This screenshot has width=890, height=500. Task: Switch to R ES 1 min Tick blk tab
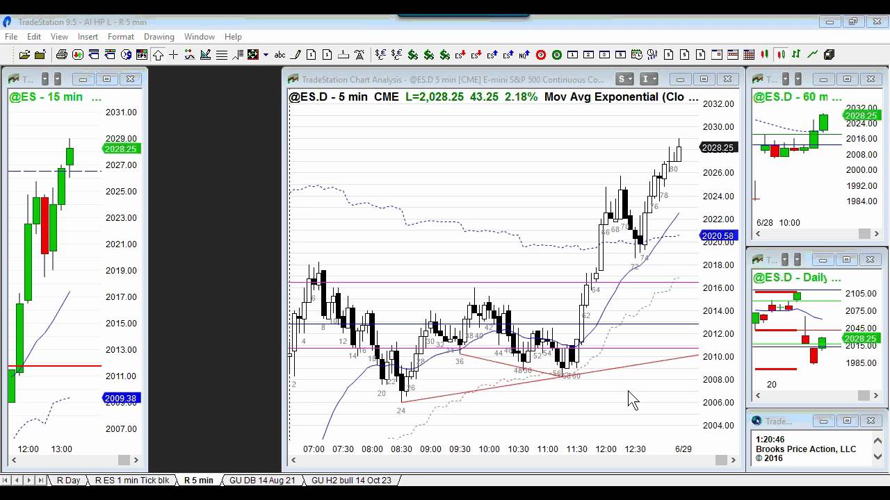132,481
